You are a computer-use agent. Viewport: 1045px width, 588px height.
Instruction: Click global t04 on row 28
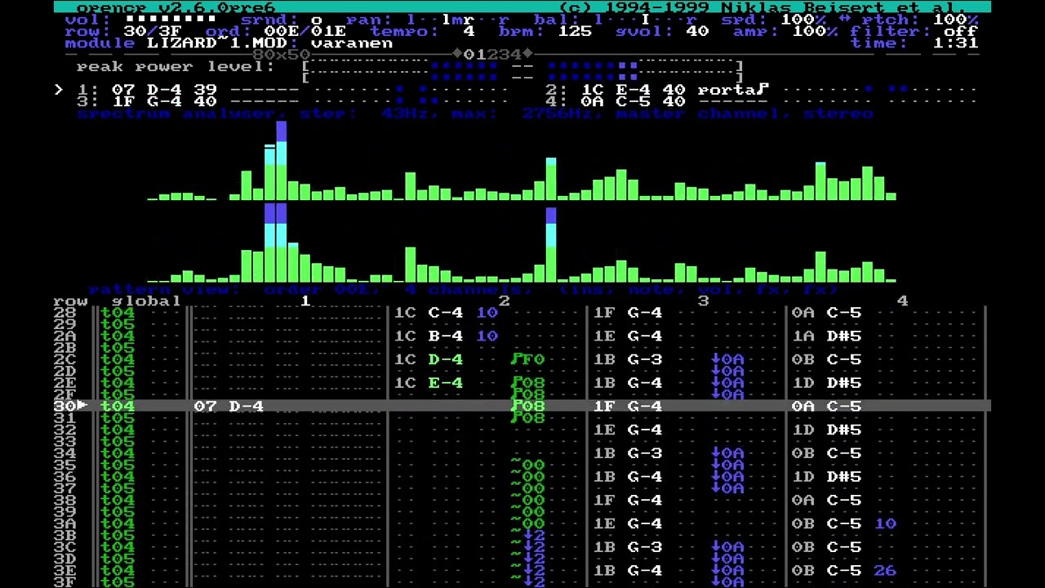pos(118,313)
